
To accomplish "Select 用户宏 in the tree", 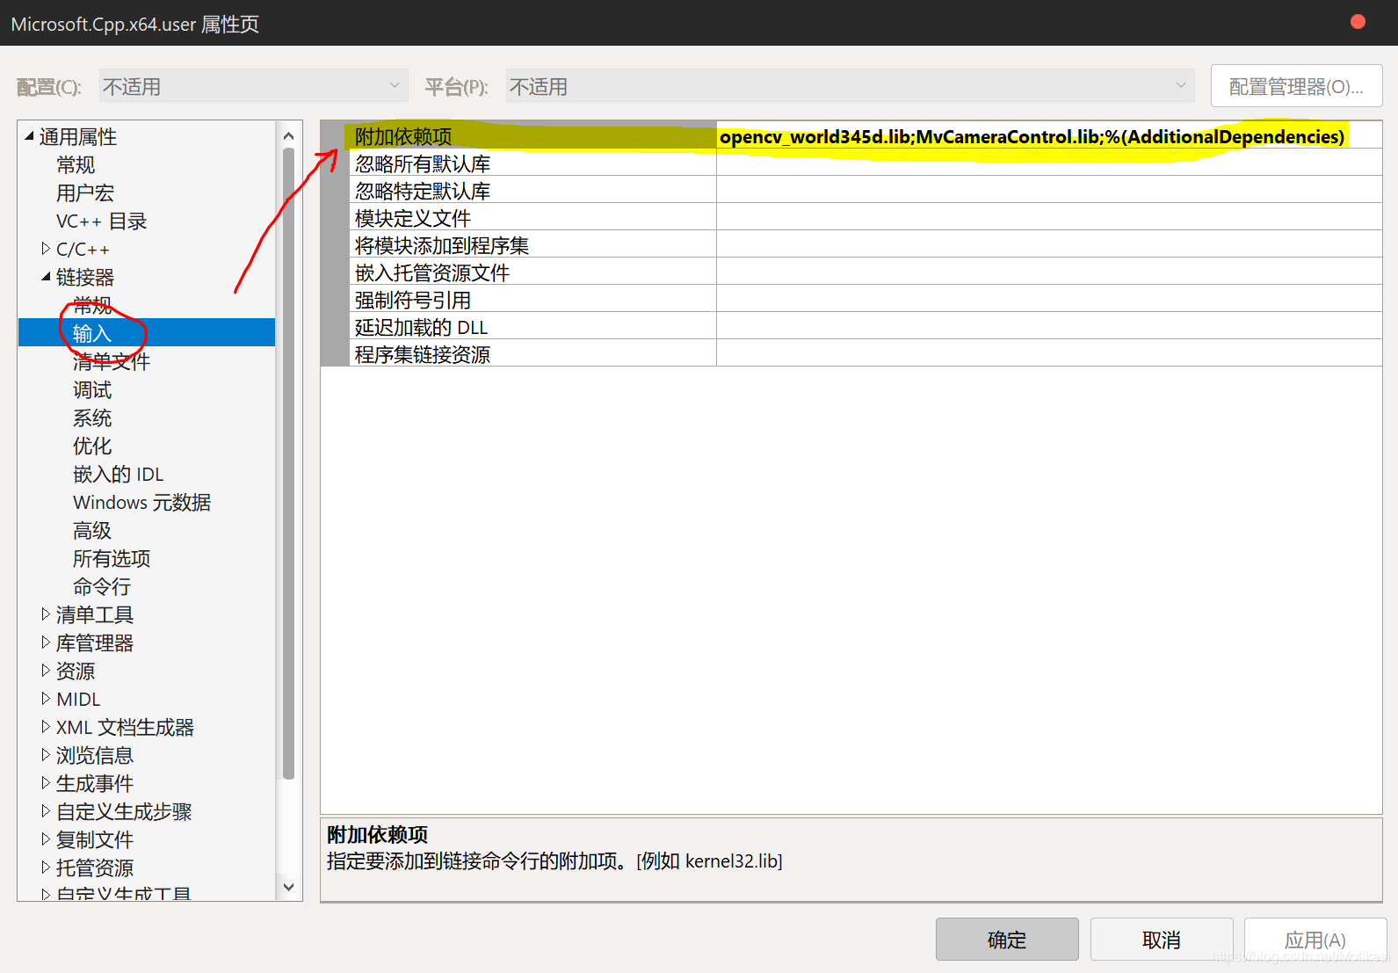I will (x=85, y=193).
